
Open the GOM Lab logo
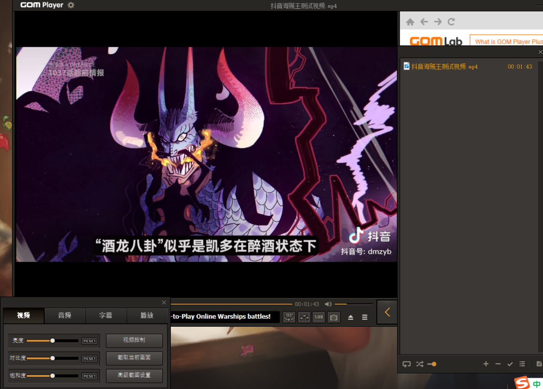[436, 41]
